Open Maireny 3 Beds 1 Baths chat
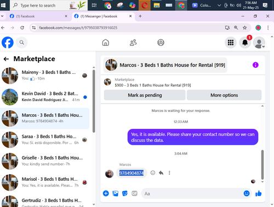Viewport: 274px width, 207px height. tap(44, 75)
